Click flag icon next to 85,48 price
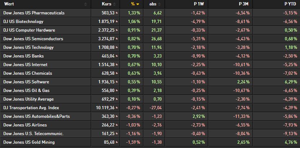The height and width of the screenshot is (148, 300). tap(117, 143)
